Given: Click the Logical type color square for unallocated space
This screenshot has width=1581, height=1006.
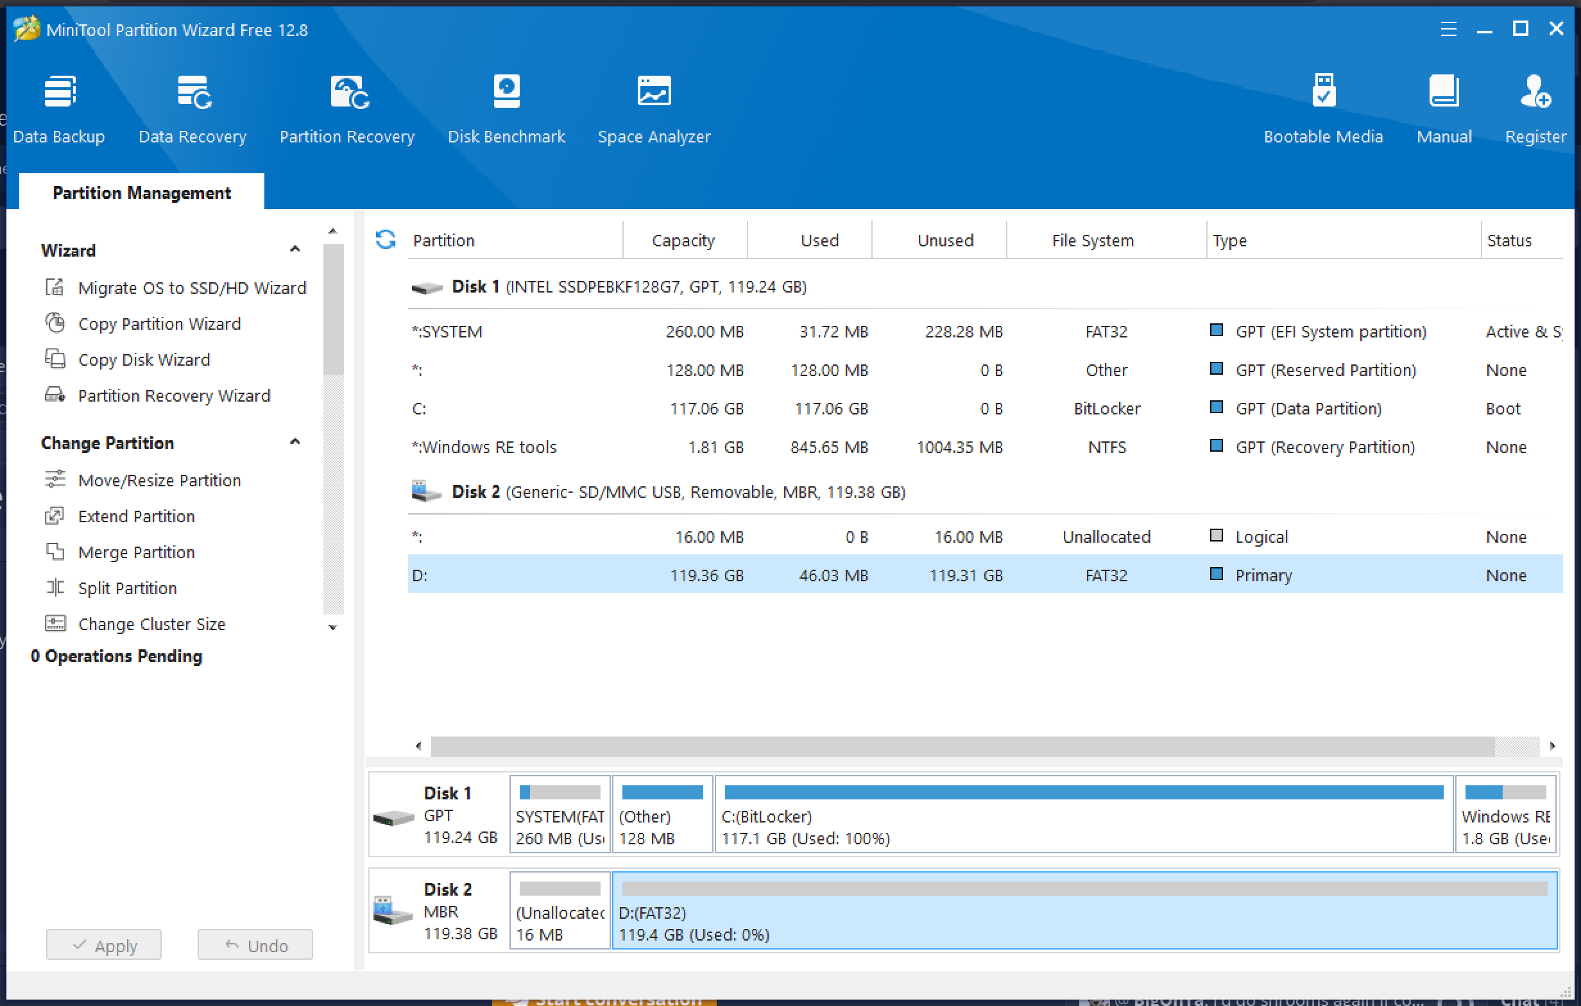Looking at the screenshot, I should click(x=1217, y=536).
